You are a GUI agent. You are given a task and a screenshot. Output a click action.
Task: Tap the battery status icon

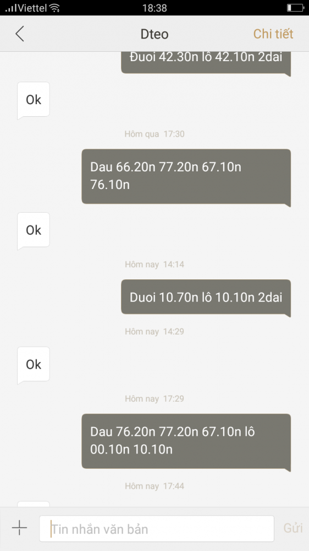(x=295, y=8)
